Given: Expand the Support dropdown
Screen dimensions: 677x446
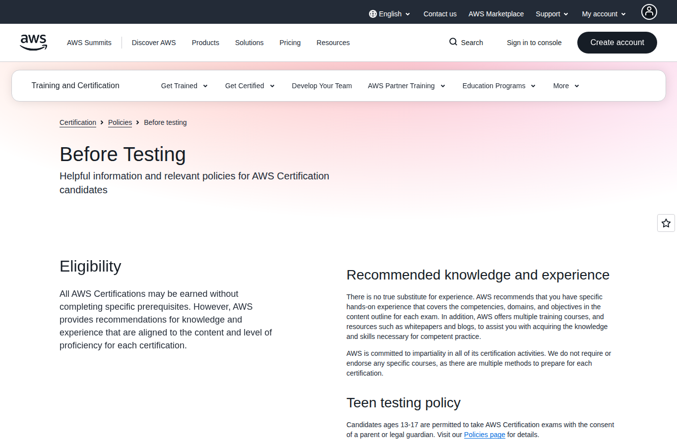Looking at the screenshot, I should point(552,14).
